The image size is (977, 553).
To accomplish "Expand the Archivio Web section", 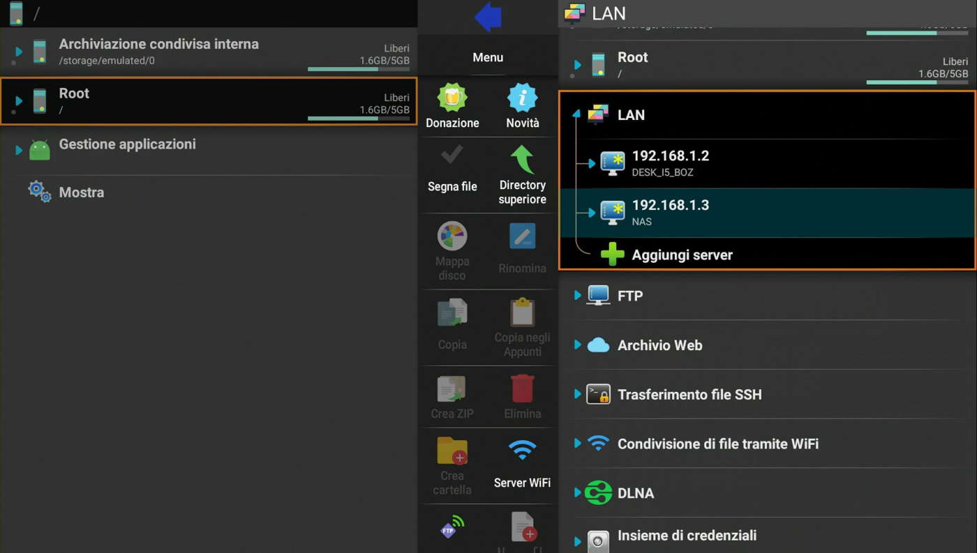I will pyautogui.click(x=577, y=344).
